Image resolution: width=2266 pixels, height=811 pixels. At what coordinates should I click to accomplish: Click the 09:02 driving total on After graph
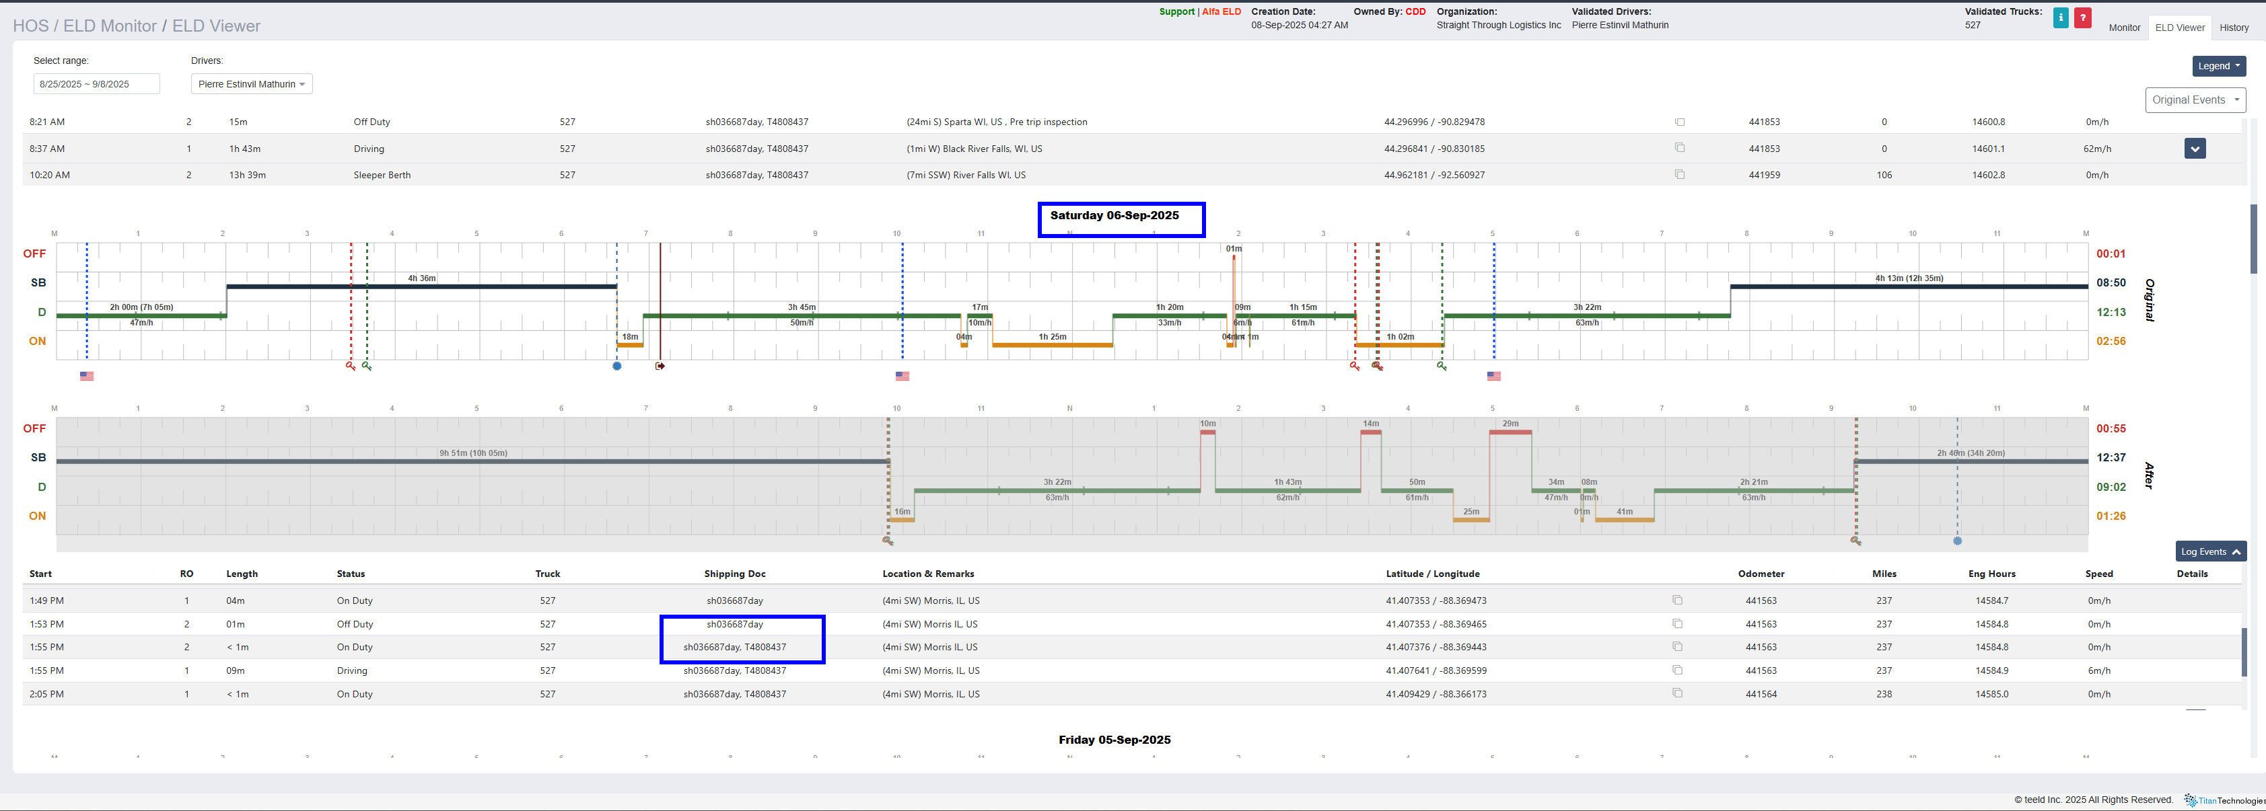coord(2111,487)
